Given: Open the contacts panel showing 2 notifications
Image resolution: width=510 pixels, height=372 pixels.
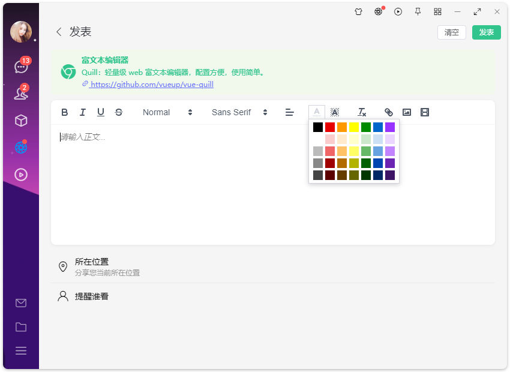Looking at the screenshot, I should coord(20,94).
